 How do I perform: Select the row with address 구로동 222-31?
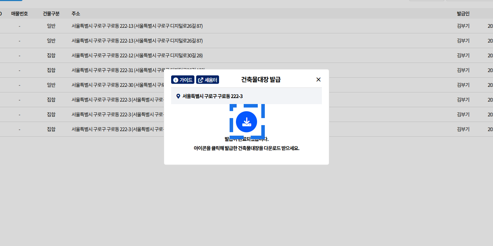(x=116, y=70)
